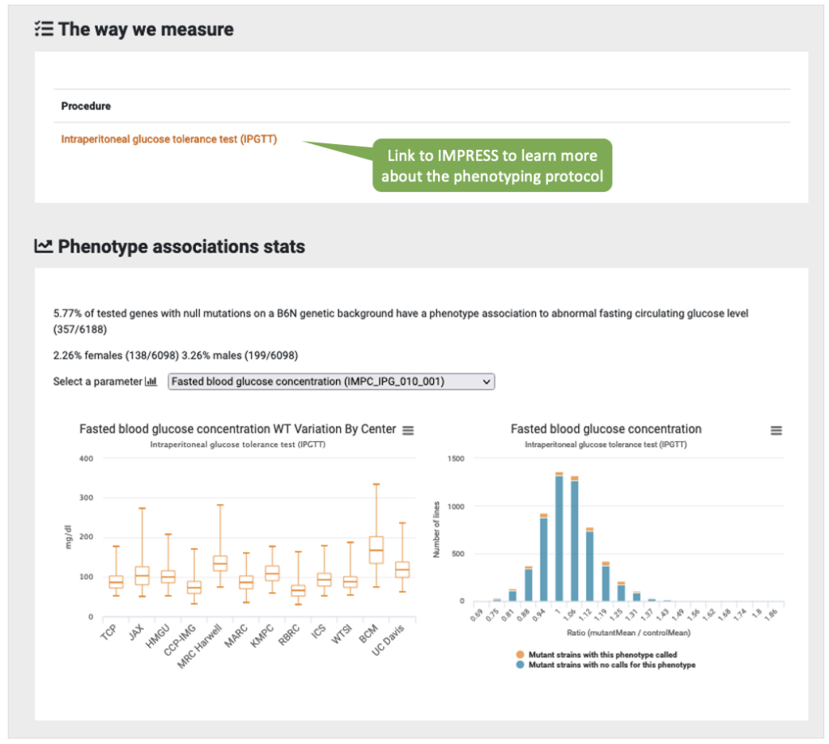Click the BCM box plot

point(376,550)
